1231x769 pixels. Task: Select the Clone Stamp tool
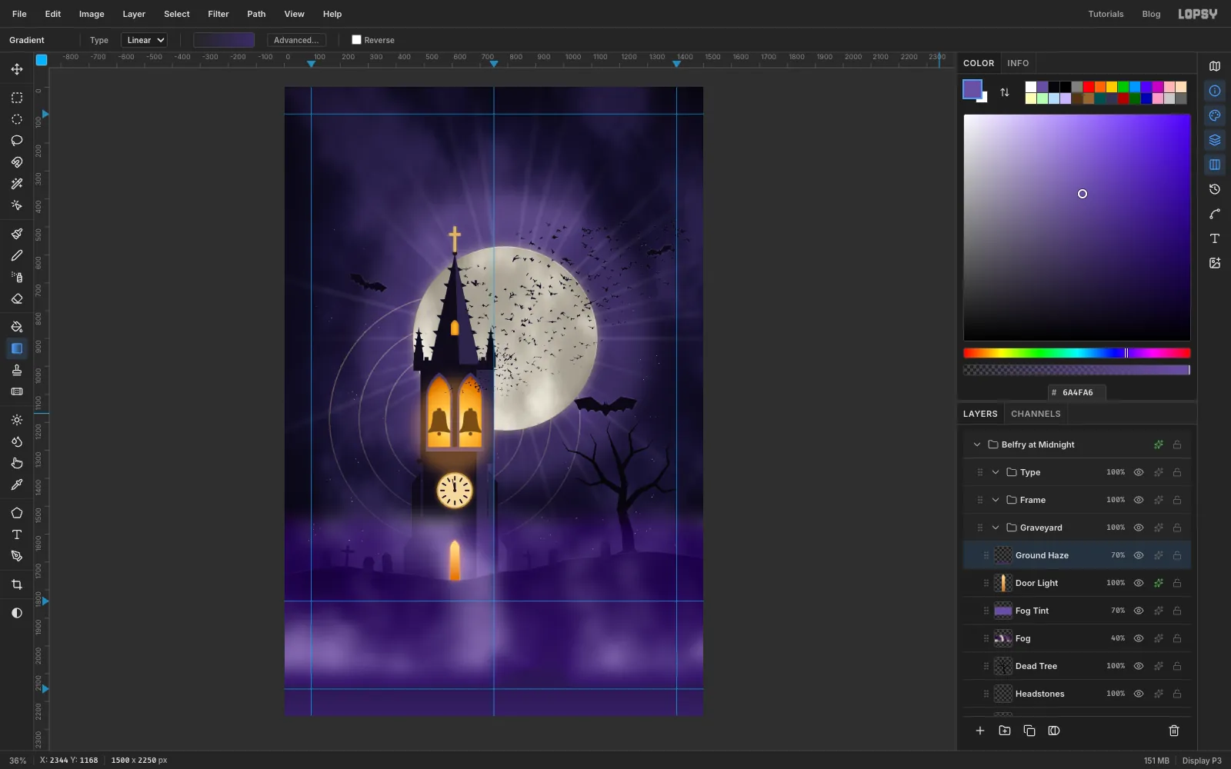16,370
